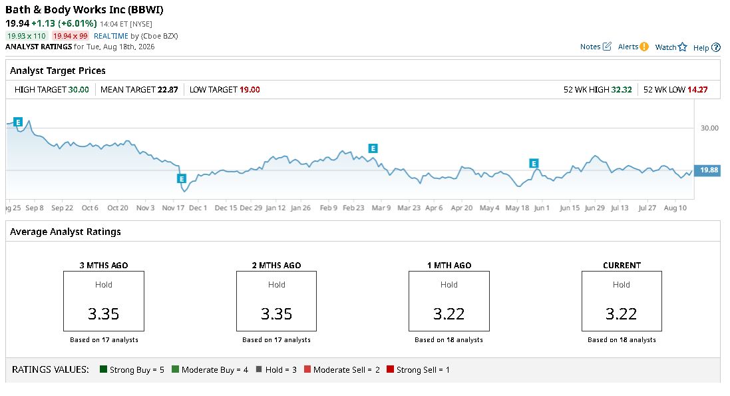This screenshot has height=396, width=730.
Task: Click the Analyst Target Prices heading
Action: click(58, 71)
